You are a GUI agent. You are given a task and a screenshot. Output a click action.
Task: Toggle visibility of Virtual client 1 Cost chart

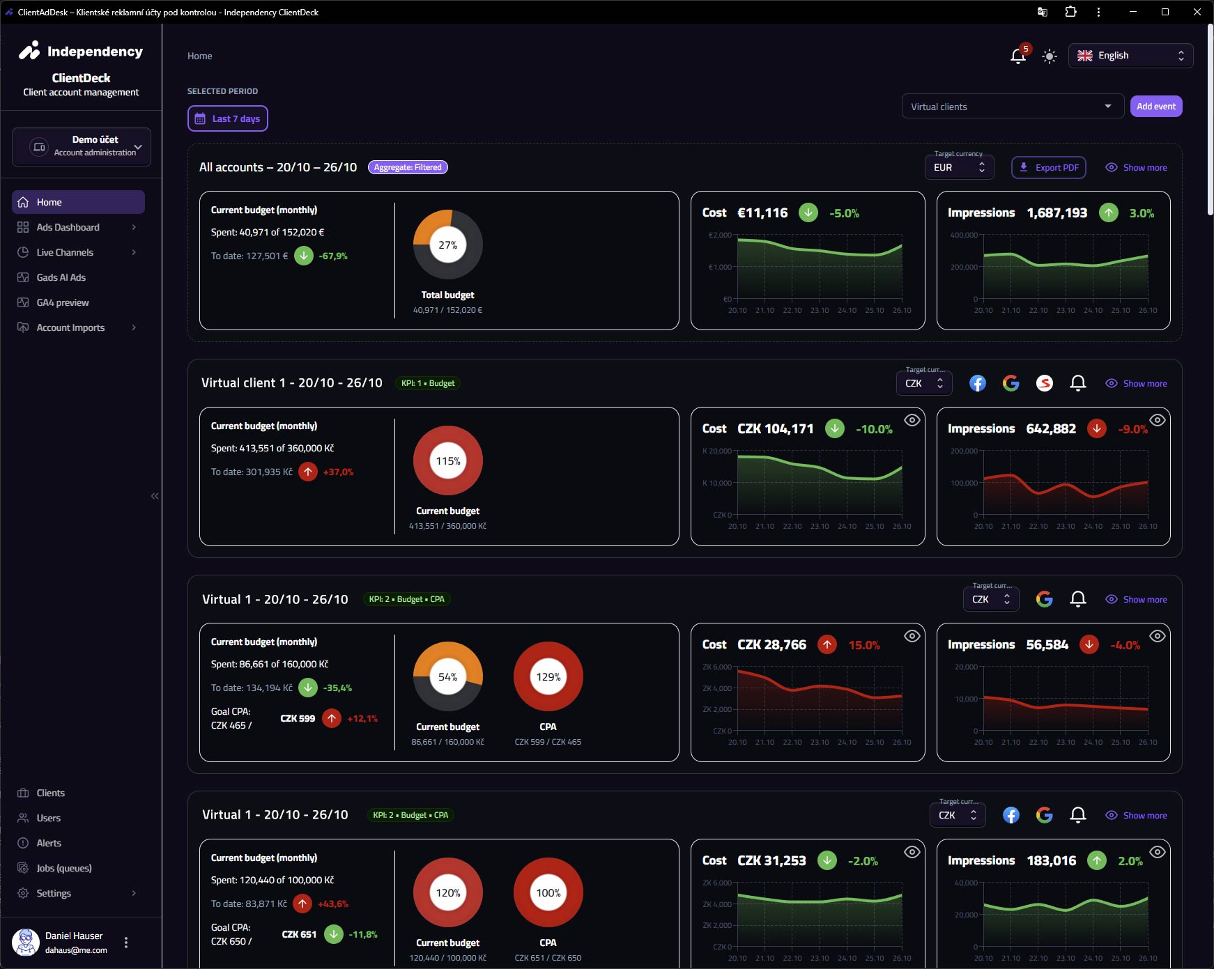click(912, 420)
